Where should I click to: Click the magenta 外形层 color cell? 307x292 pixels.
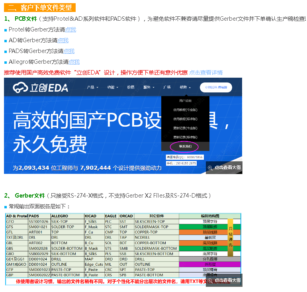(x=209, y=264)
